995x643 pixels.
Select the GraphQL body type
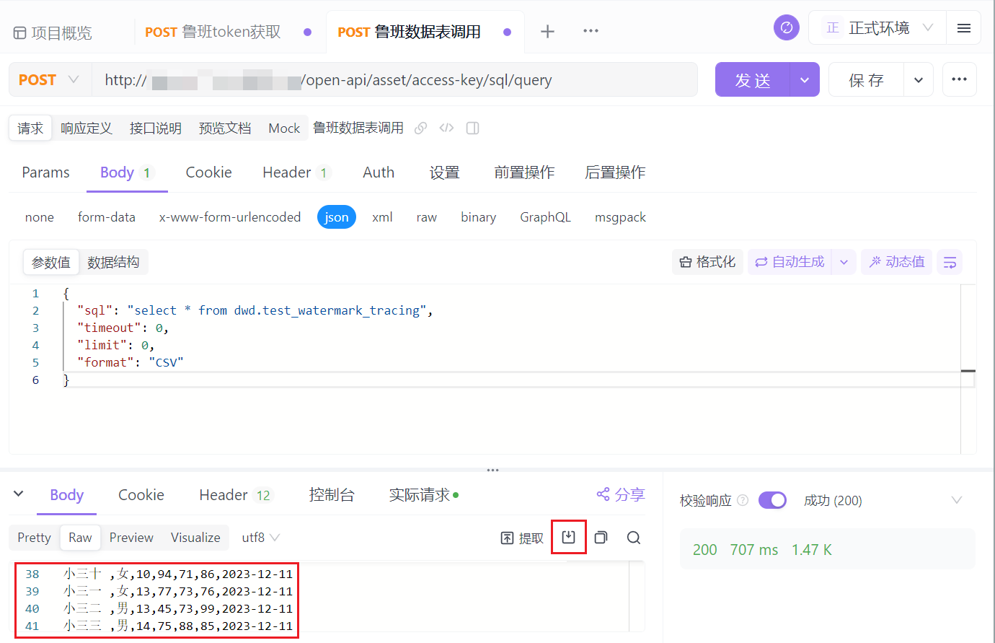tap(545, 217)
